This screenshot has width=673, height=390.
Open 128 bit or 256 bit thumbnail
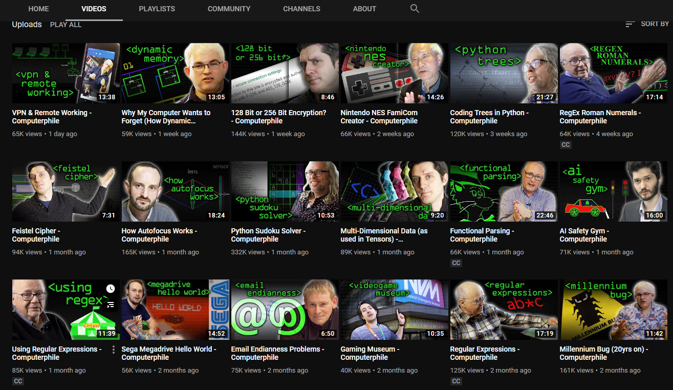tap(285, 73)
